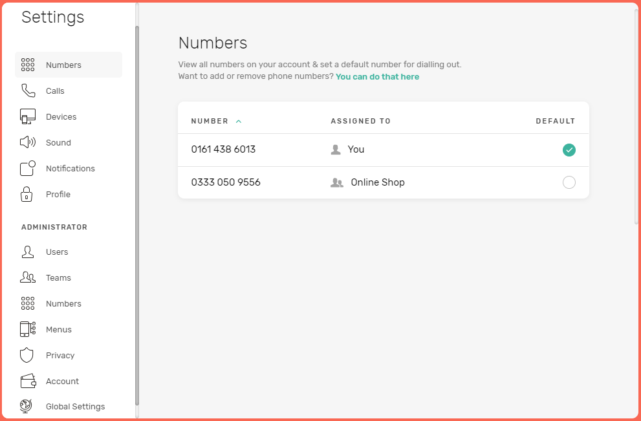
Task: Open Devices via the devices icon
Action: (27, 116)
